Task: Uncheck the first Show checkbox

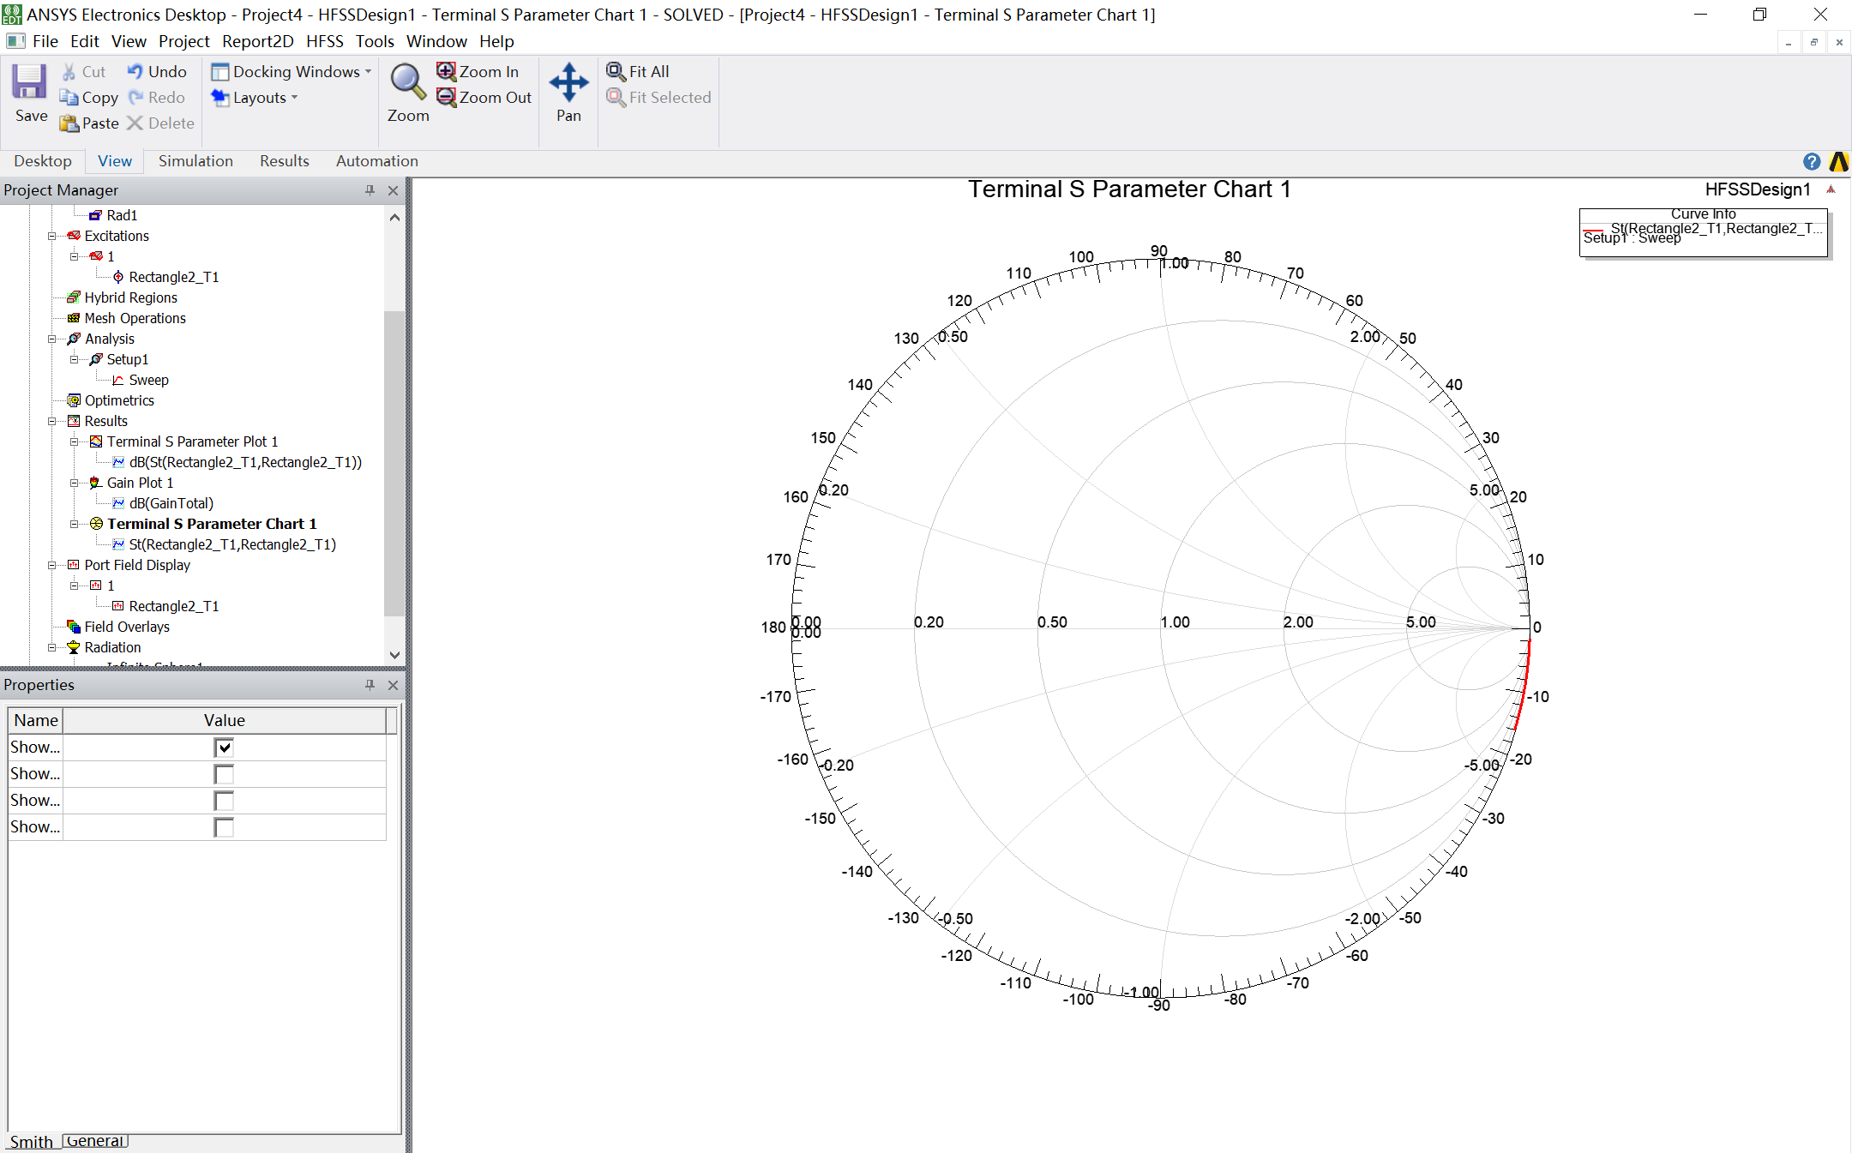Action: 224,748
